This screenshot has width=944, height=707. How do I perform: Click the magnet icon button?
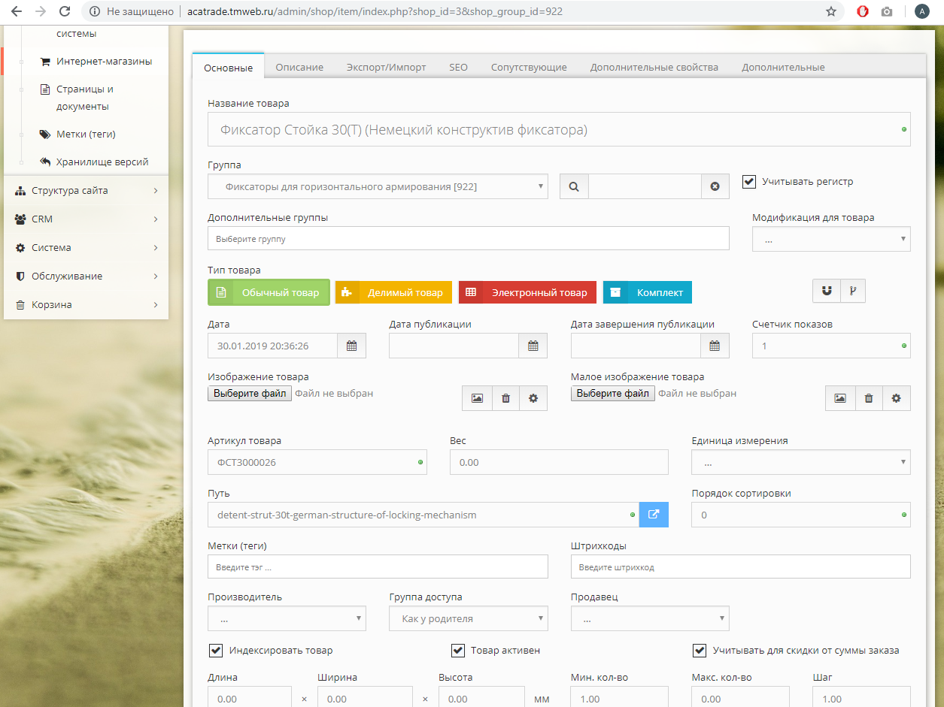(x=827, y=291)
